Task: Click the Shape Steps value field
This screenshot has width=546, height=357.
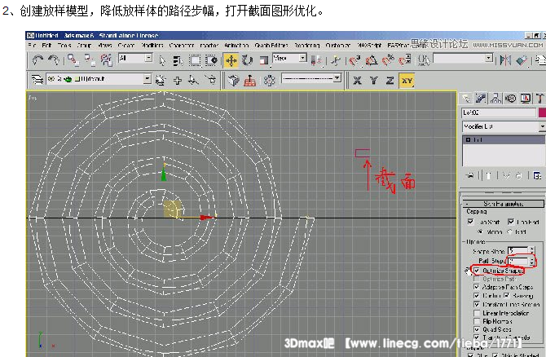Action: point(518,250)
